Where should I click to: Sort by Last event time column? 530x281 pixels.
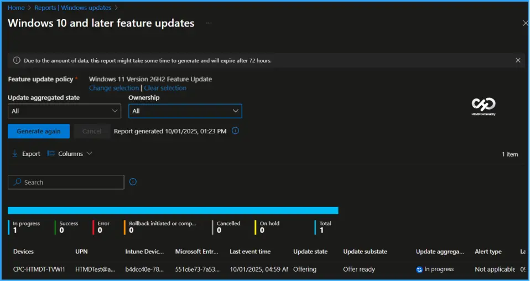[x=250, y=252]
